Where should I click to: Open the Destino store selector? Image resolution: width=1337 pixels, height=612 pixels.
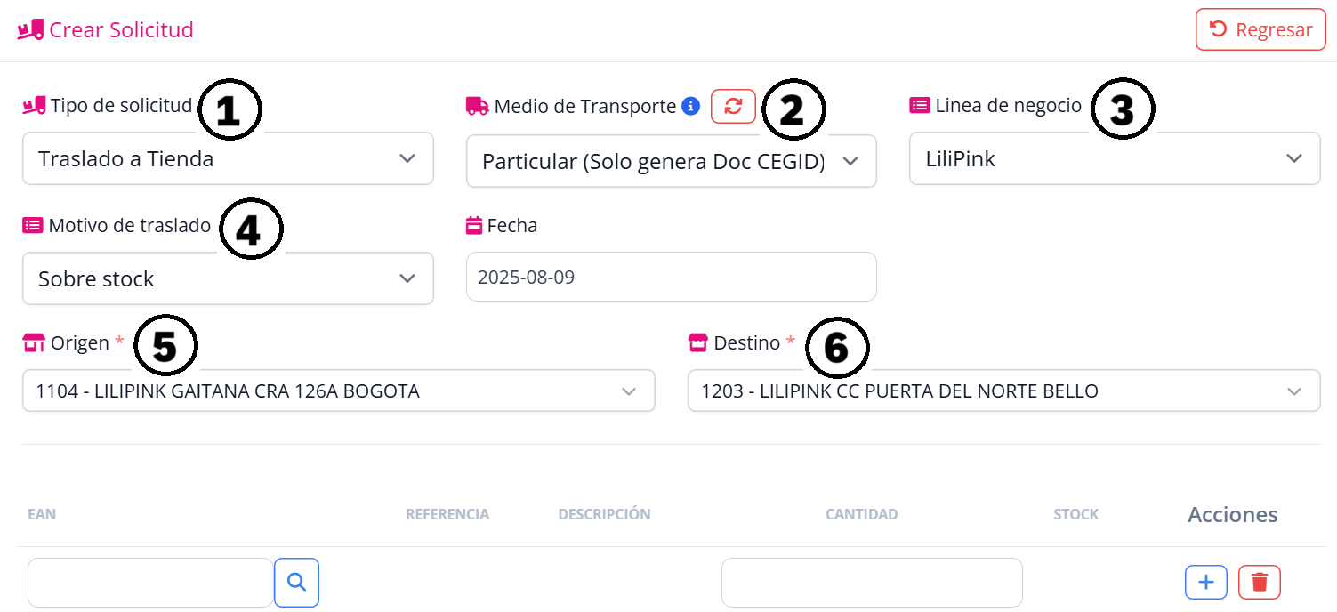pyautogui.click(x=1003, y=391)
